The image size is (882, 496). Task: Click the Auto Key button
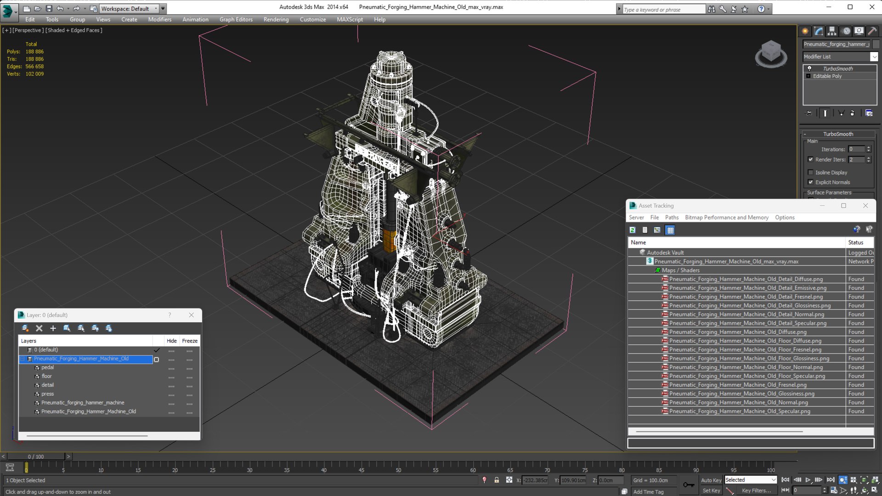(711, 480)
